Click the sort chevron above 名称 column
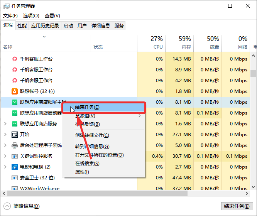The width and height of the screenshot is (257, 216). click(44, 37)
